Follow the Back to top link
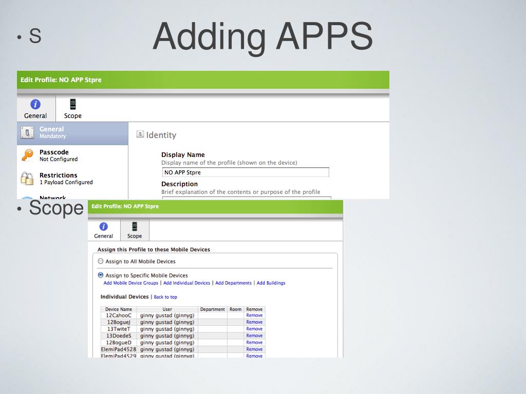Screen dimensions: 526x394 (165, 297)
